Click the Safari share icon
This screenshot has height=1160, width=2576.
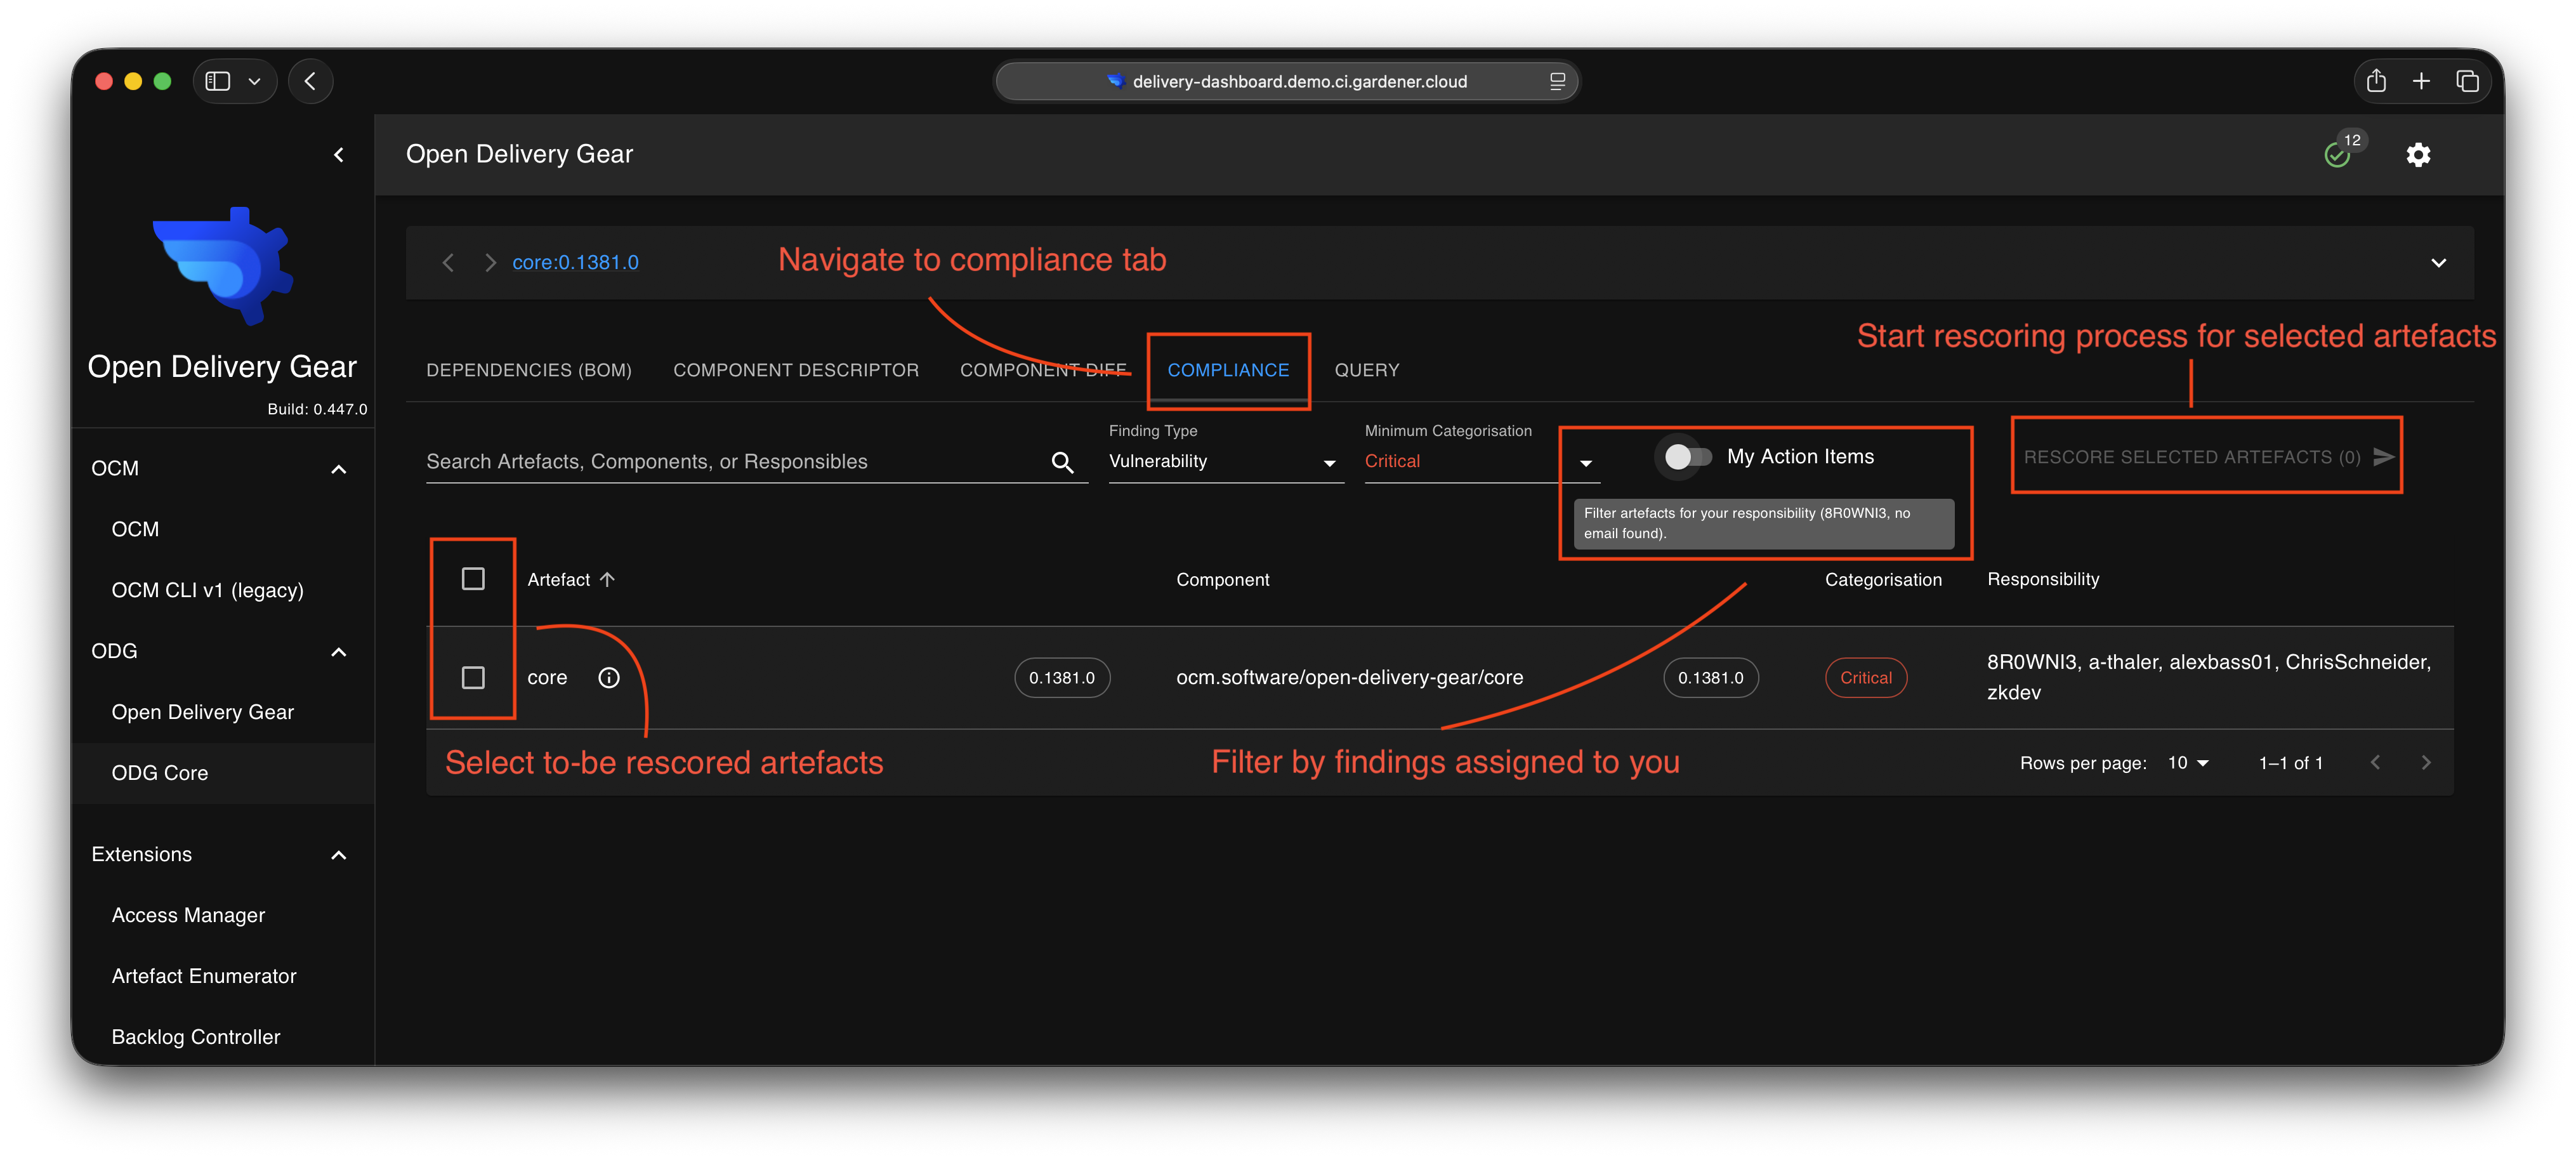(2376, 81)
